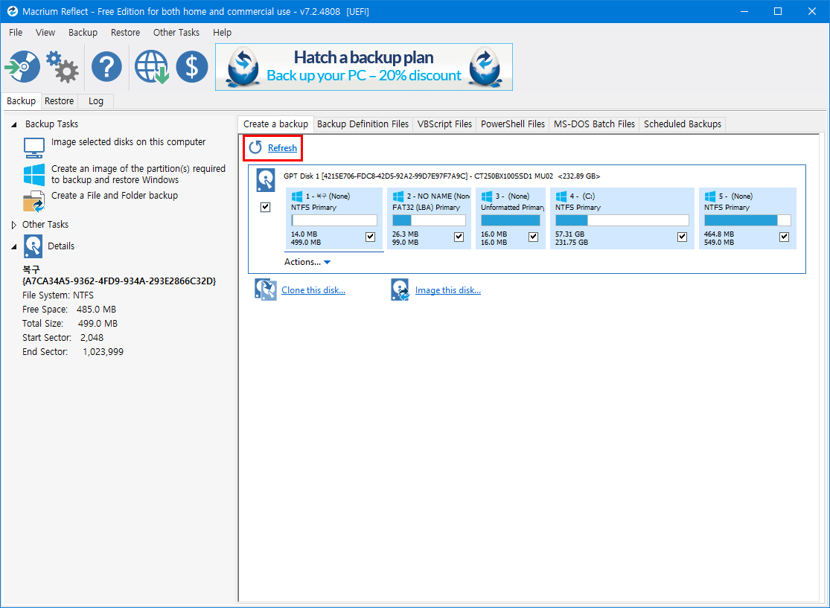Uncheck partition 4 (C:) checkbox
This screenshot has width=830, height=608.
point(682,237)
